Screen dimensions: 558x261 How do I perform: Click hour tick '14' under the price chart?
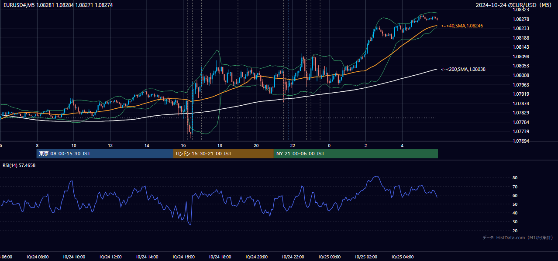click(x=147, y=145)
